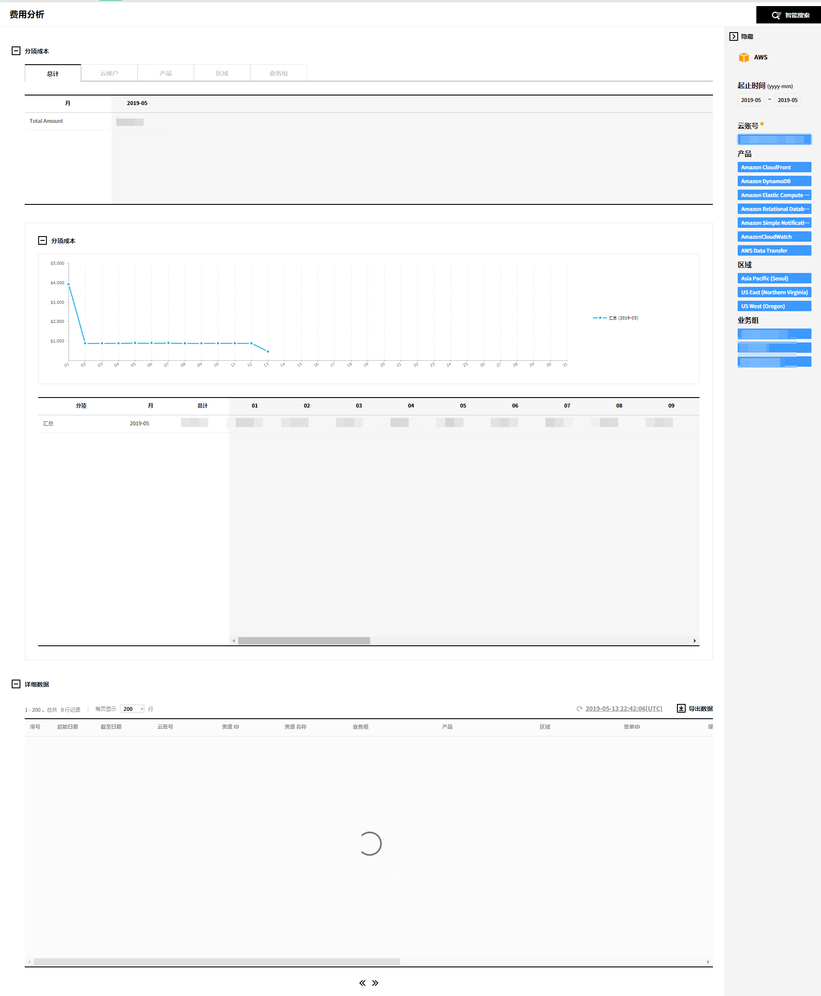Click the cost table horizontal scrollbar
Viewport: 821px width, 996px height.
304,641
